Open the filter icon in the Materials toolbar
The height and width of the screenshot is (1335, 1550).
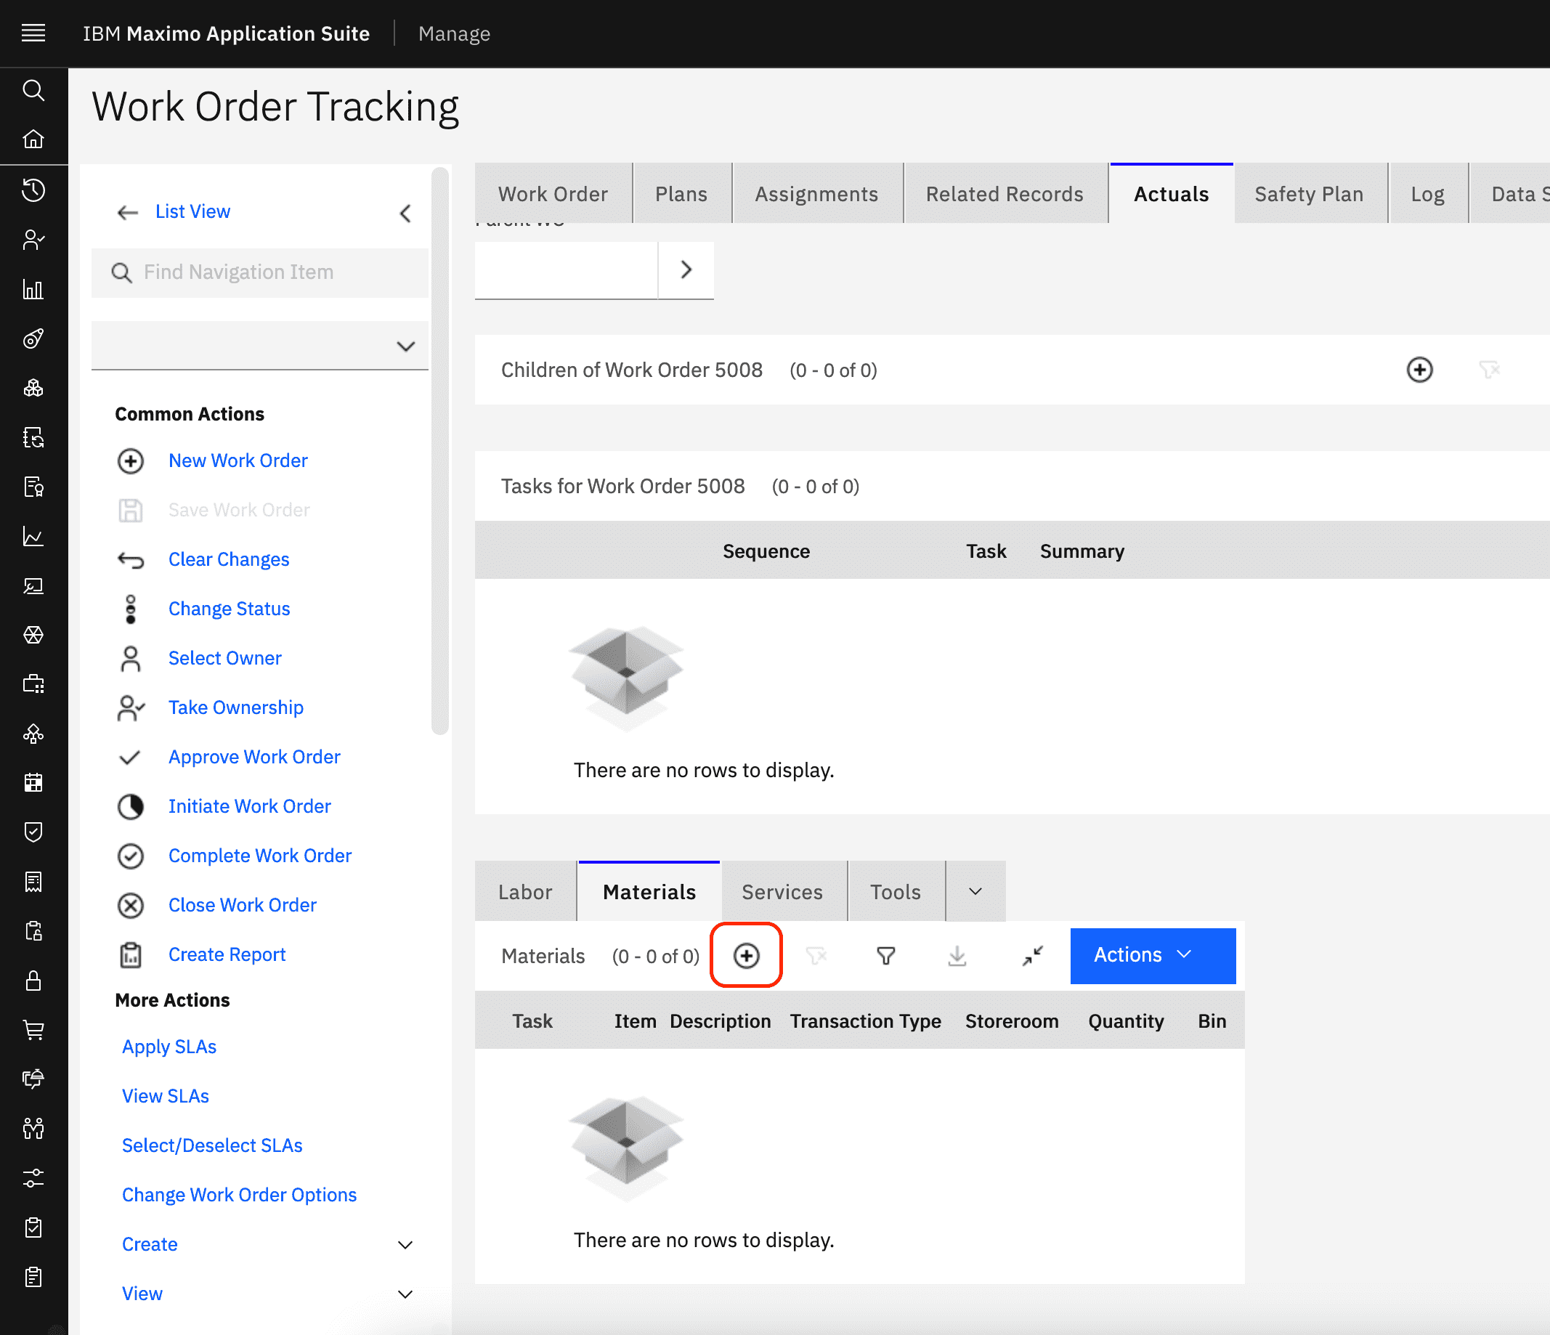885,955
